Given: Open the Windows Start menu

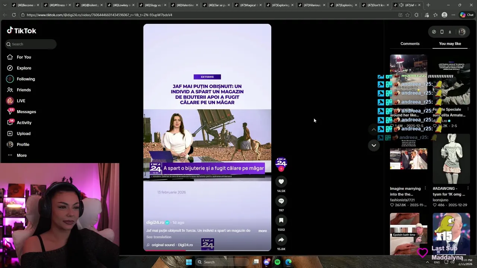Looking at the screenshot, I should pos(189,262).
